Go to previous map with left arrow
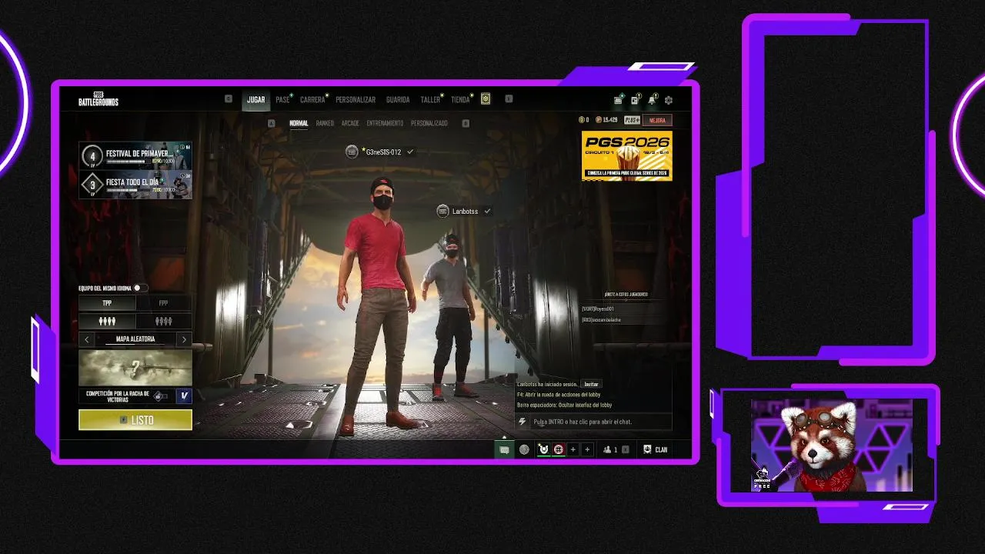985x554 pixels. pos(87,339)
